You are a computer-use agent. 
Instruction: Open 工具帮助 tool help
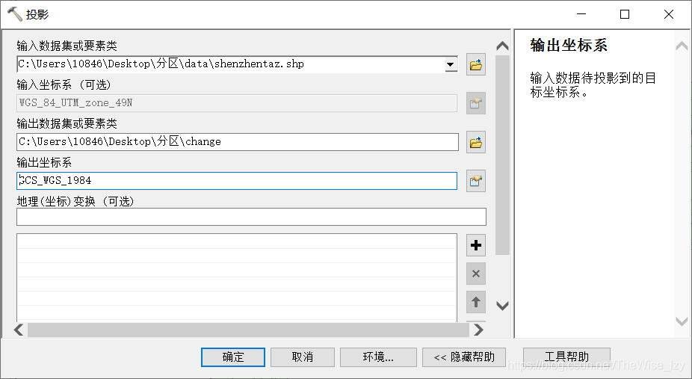(566, 357)
